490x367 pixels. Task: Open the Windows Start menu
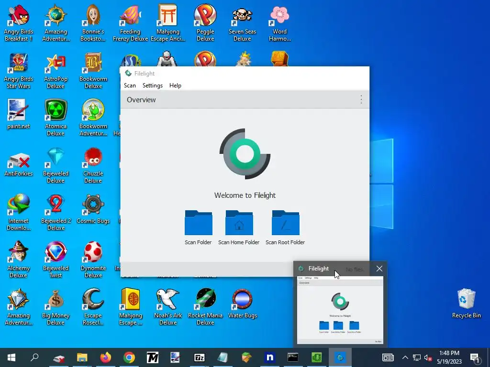coord(11,357)
